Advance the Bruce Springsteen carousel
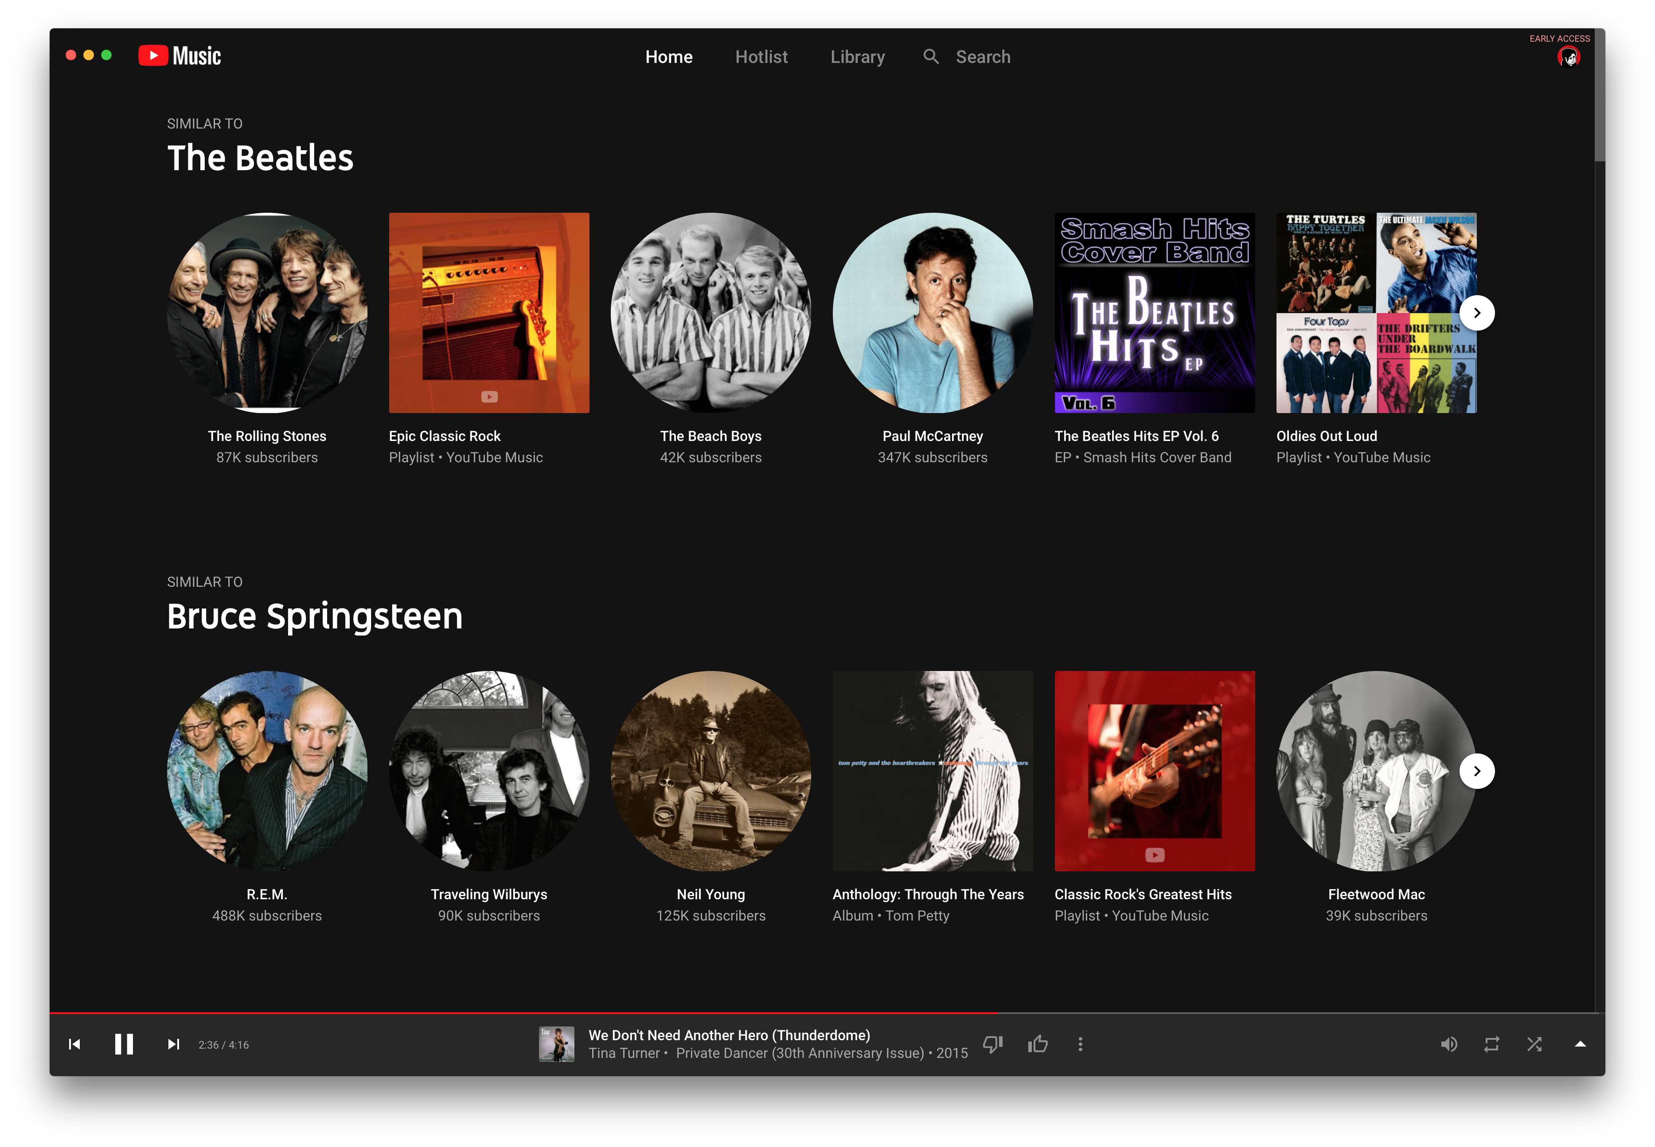Image resolution: width=1655 pixels, height=1147 pixels. click(1477, 770)
